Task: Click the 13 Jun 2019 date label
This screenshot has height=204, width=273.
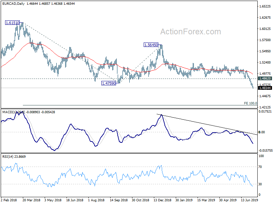Action: coord(249,200)
